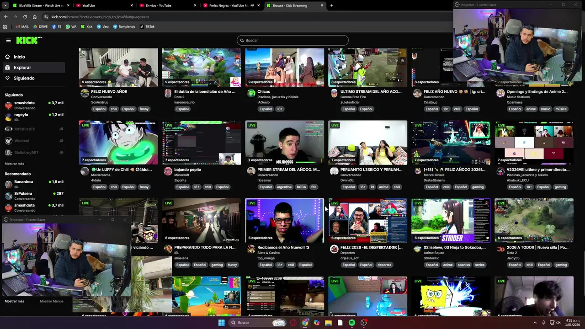Open the Kick hamburger menu
This screenshot has height=329, width=585.
tap(8, 40)
